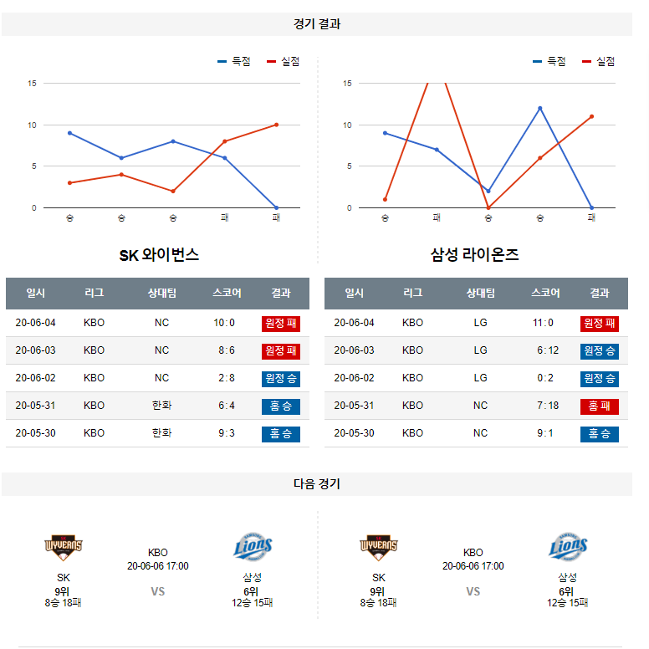Click the 홈승 badge for SK's 20-05-31 game
The image size is (649, 649).
pos(281,406)
